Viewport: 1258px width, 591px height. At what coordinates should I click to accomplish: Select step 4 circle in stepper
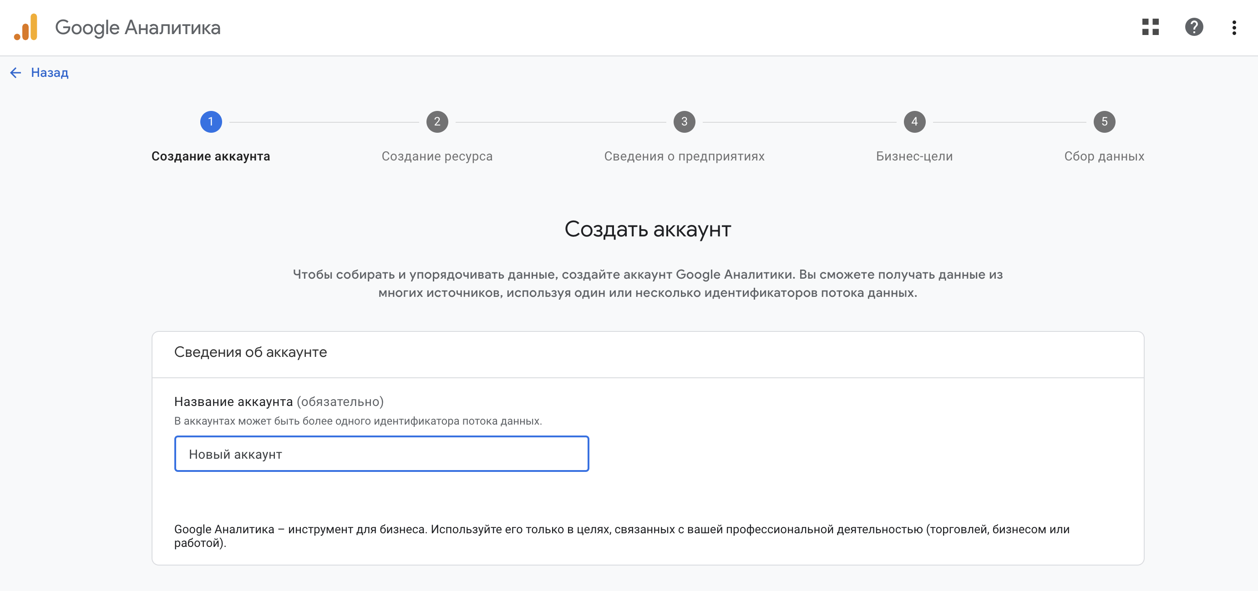coord(914,122)
